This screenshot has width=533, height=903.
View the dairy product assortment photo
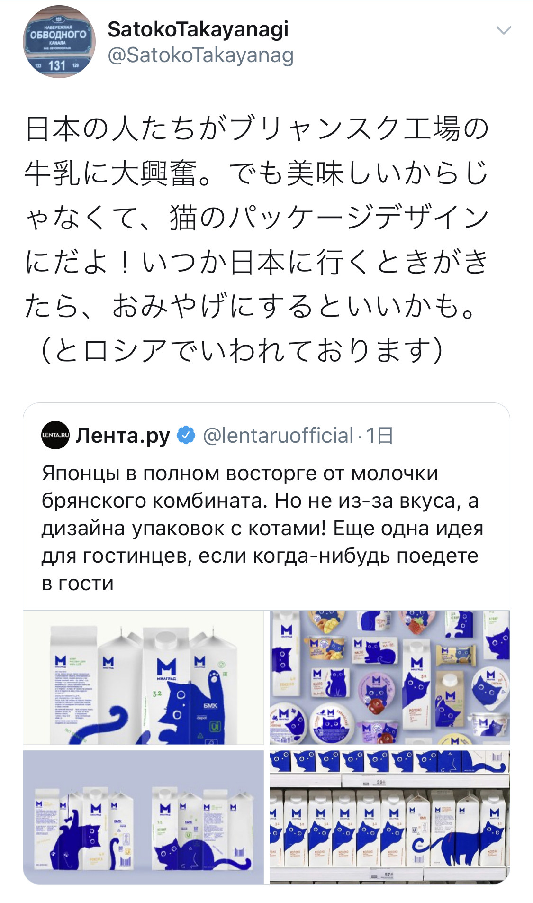pos(389,677)
